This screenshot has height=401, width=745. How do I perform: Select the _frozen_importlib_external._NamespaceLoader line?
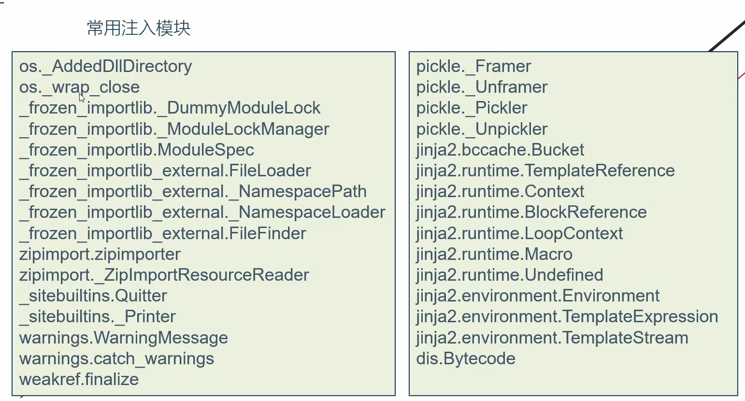[x=202, y=212]
